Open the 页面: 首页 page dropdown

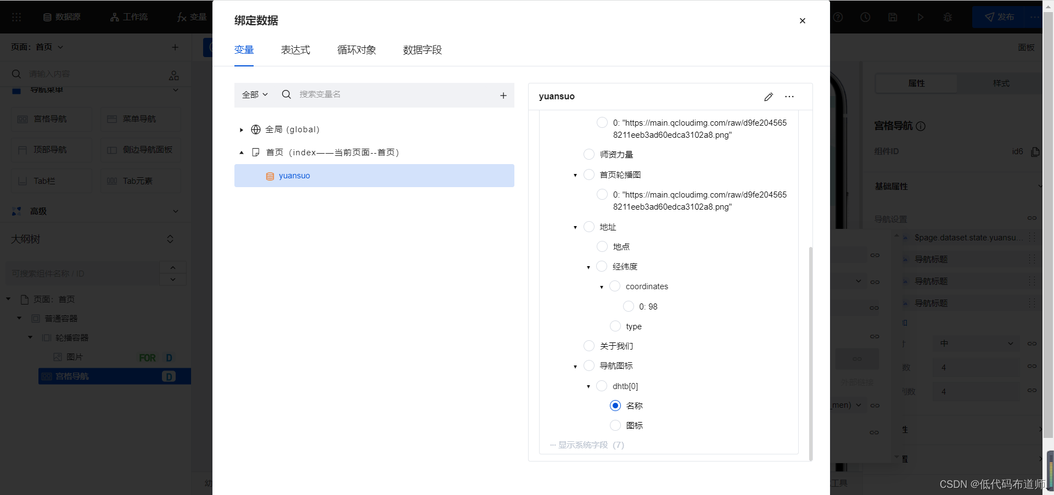37,47
